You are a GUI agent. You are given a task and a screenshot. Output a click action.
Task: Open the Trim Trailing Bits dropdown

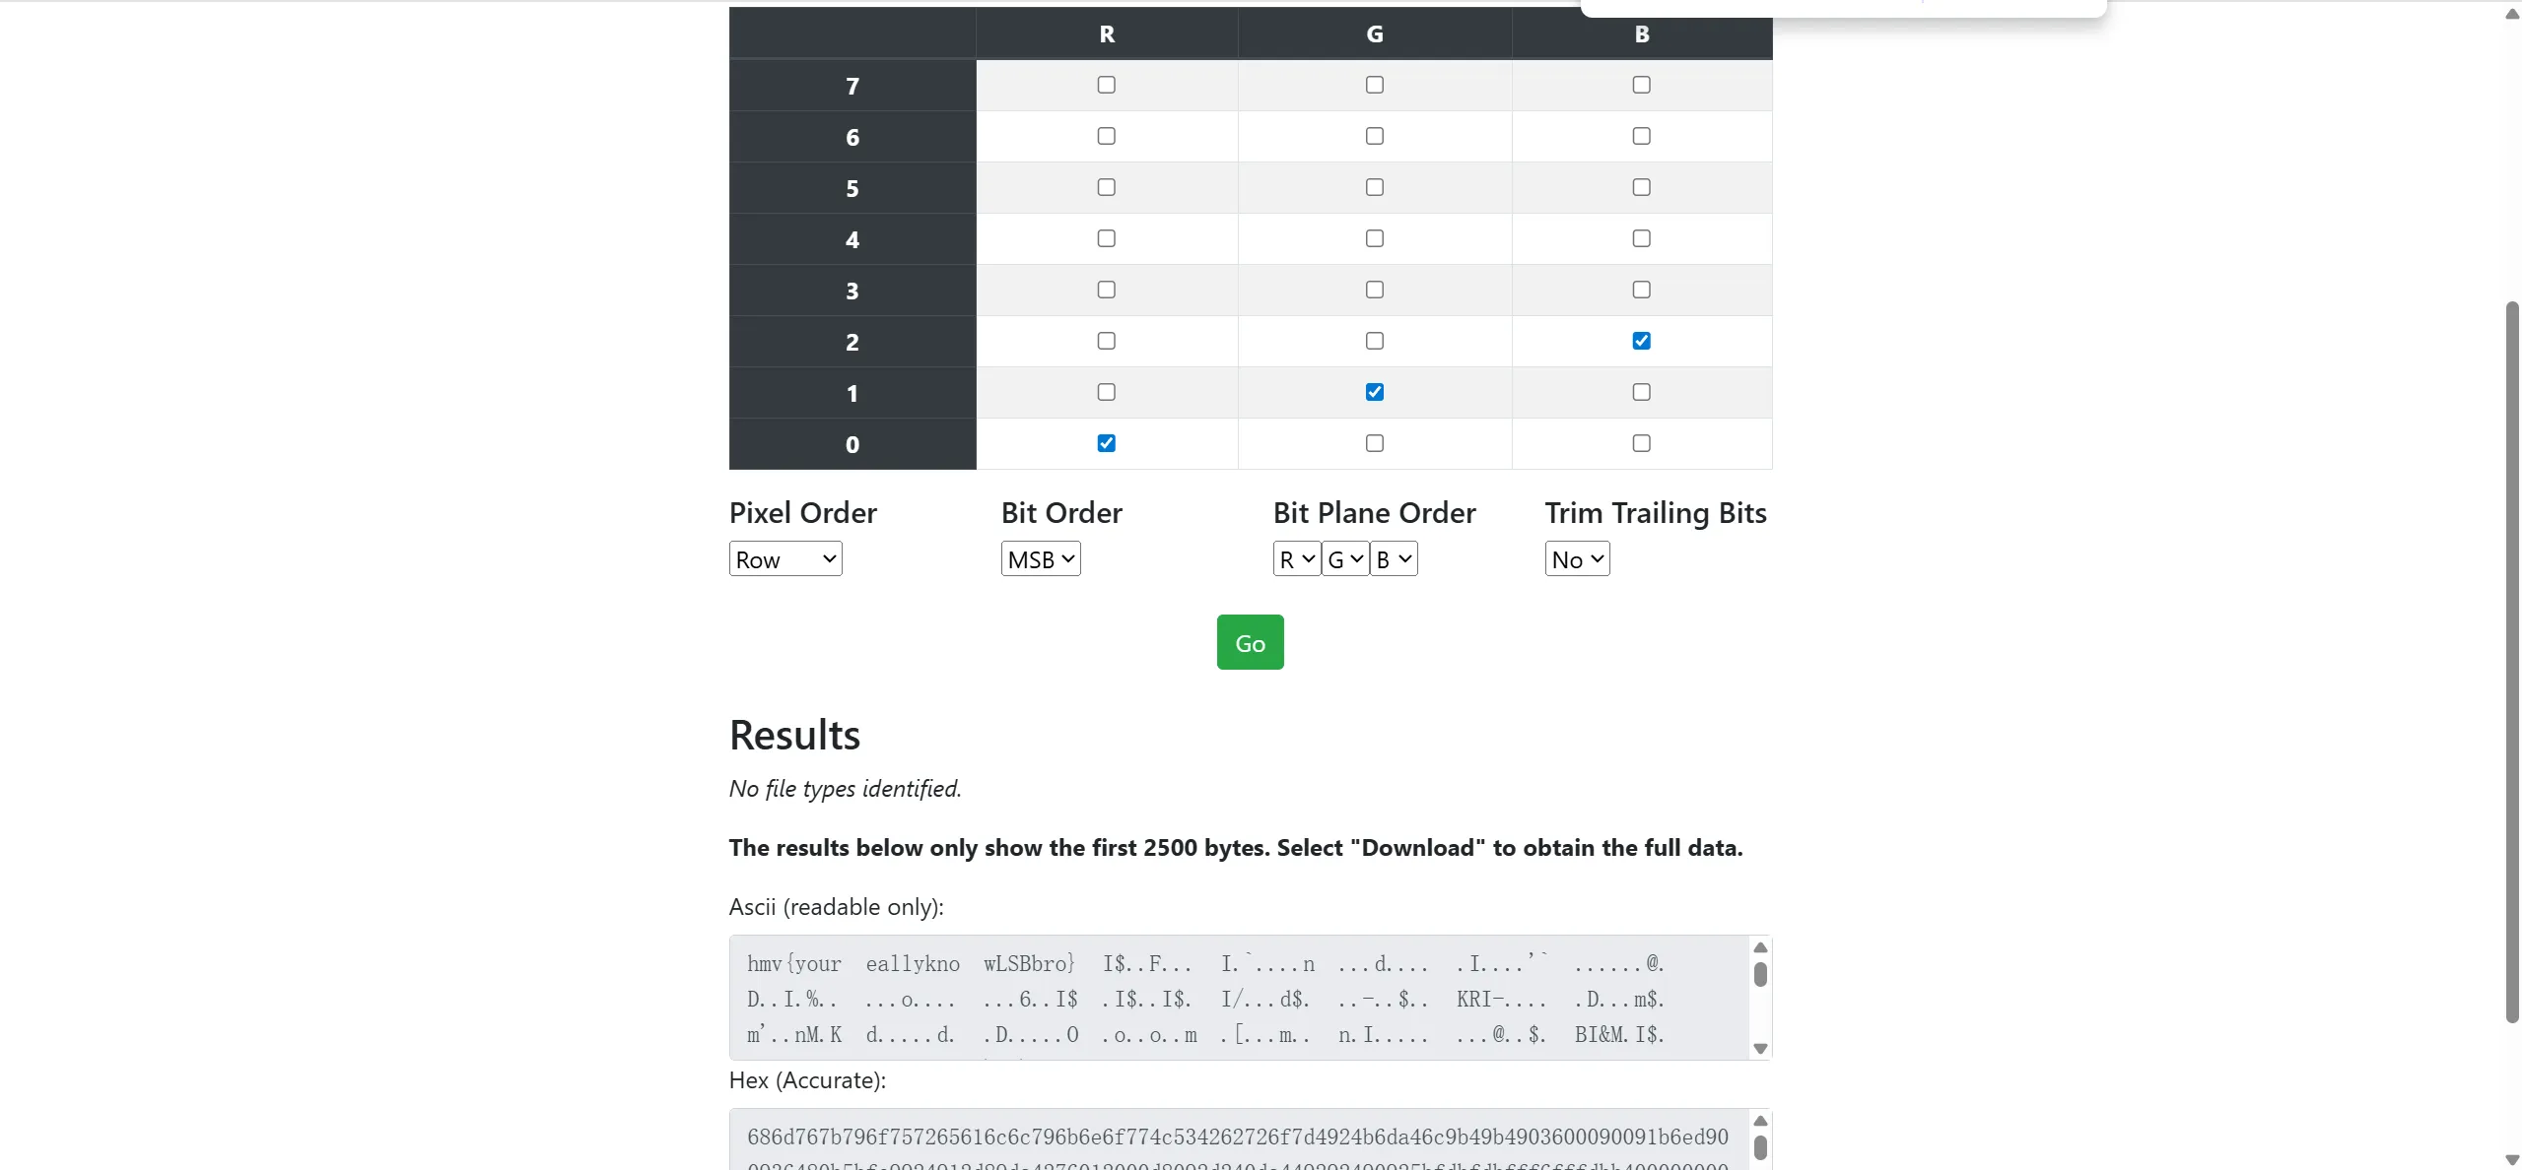1577,559
